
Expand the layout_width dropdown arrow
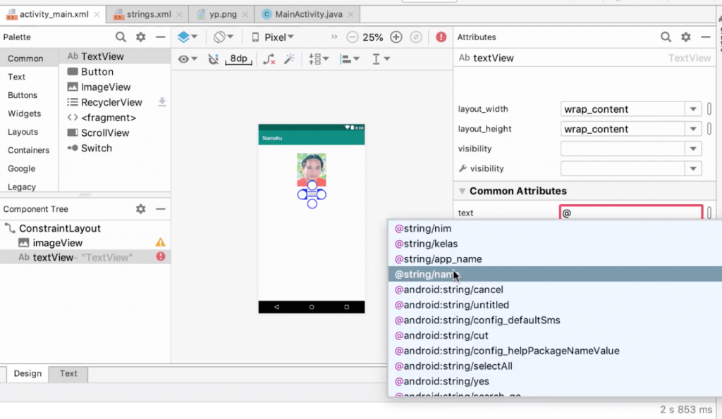point(693,109)
